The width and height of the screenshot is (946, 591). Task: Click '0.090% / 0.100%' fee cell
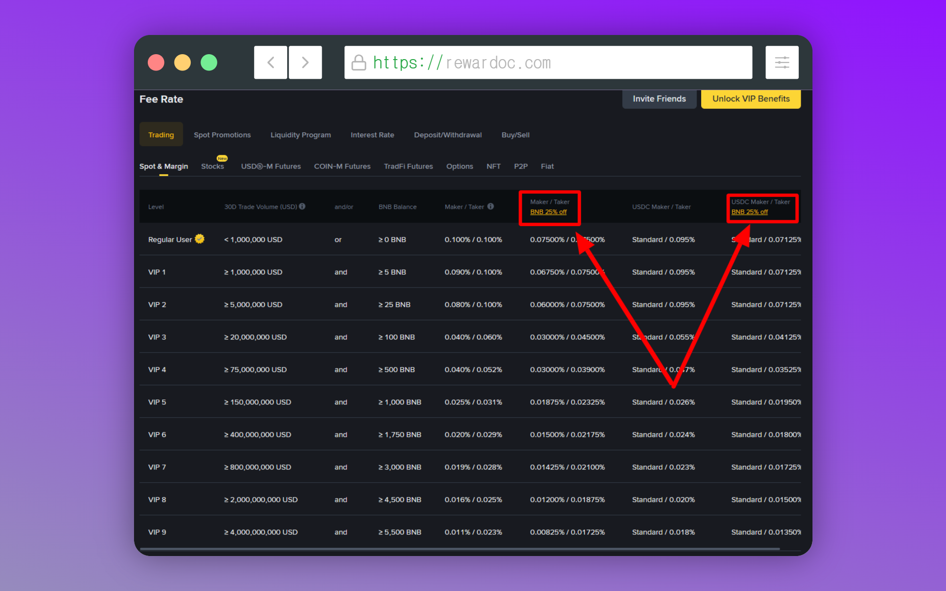[x=473, y=272]
